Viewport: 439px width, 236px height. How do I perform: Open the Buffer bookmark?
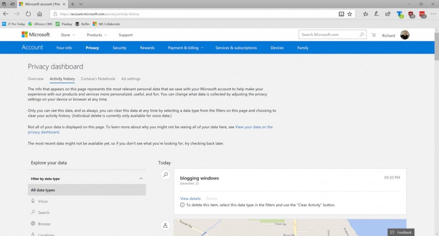tap(82, 24)
